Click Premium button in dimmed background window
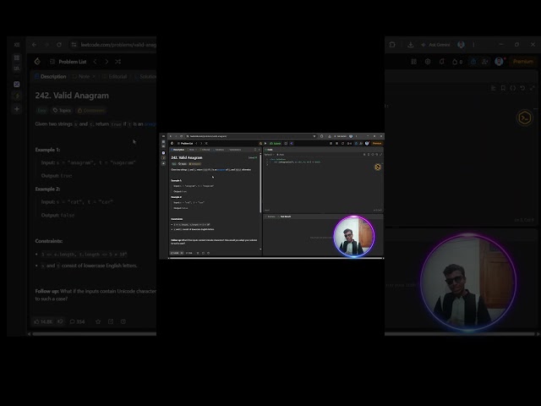541x406 pixels. 523,62
